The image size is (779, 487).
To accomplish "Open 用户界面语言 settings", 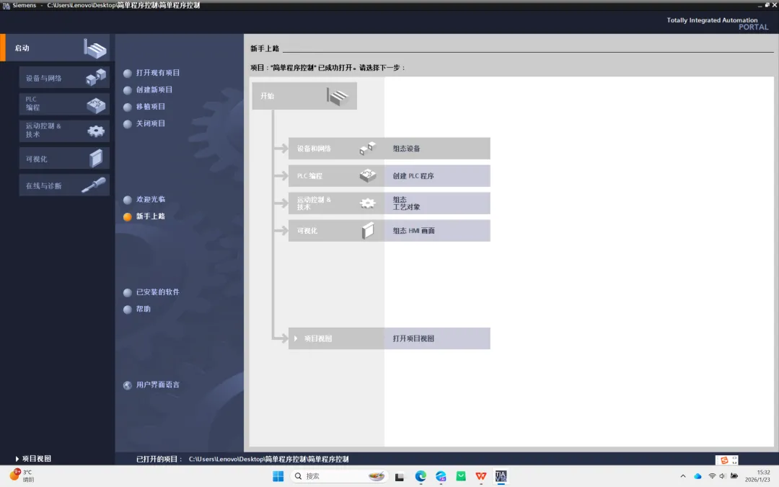I will pyautogui.click(x=152, y=385).
